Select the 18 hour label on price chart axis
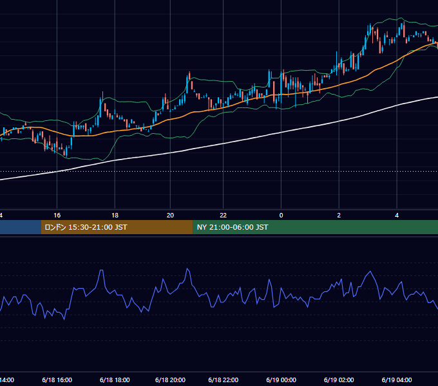Image resolution: width=438 pixels, height=386 pixels. coord(115,216)
